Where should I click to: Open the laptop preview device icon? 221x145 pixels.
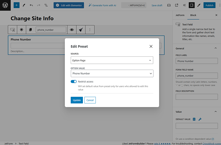tap(169, 5)
